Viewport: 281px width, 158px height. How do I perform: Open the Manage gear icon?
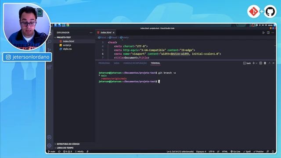point(49,145)
